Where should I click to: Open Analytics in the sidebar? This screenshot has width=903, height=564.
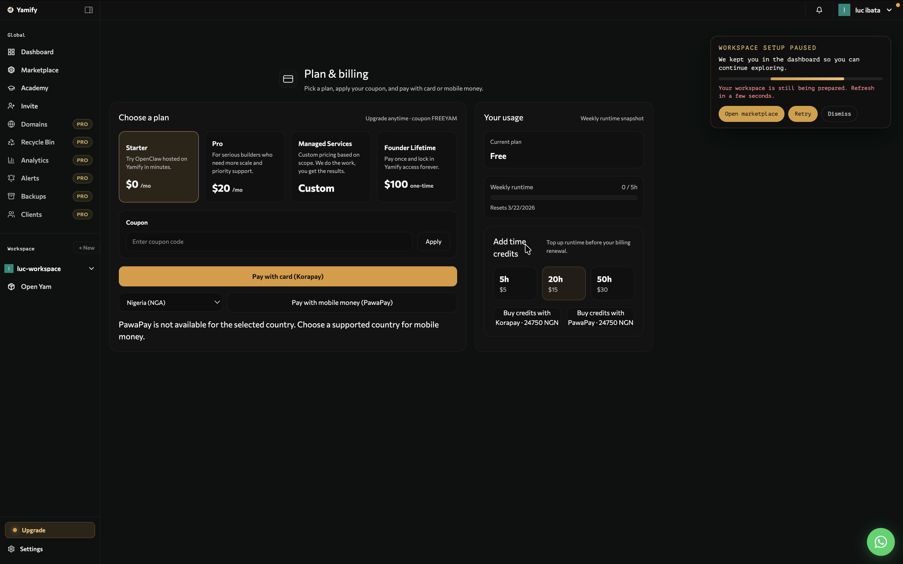[x=35, y=160]
